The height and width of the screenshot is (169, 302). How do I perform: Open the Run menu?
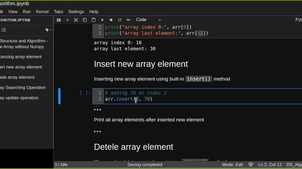26,12
